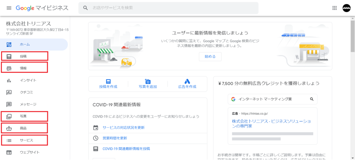The height and width of the screenshot is (160, 355).
Task: Click the インターネット マーケティング業 preview search text
Action: (x=266, y=99)
